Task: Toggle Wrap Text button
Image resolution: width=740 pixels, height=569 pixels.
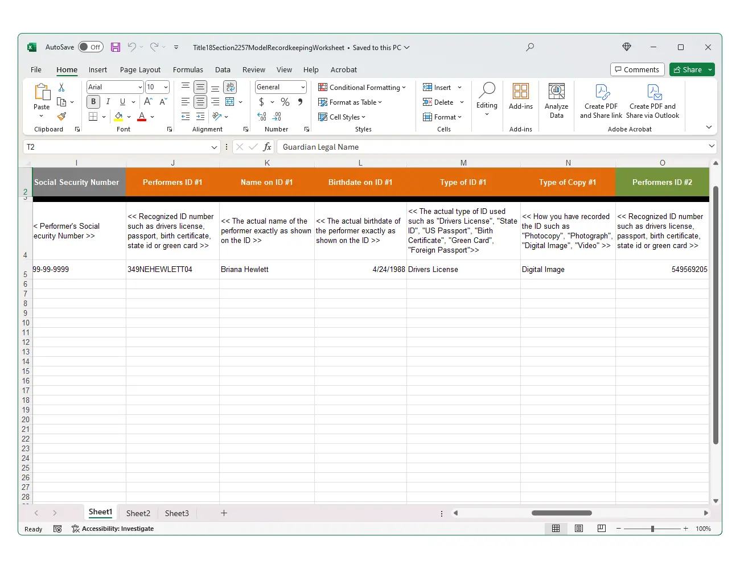Action: tap(230, 87)
